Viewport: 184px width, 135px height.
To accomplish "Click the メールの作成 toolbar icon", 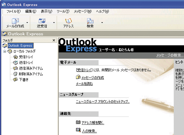I will (15, 21).
